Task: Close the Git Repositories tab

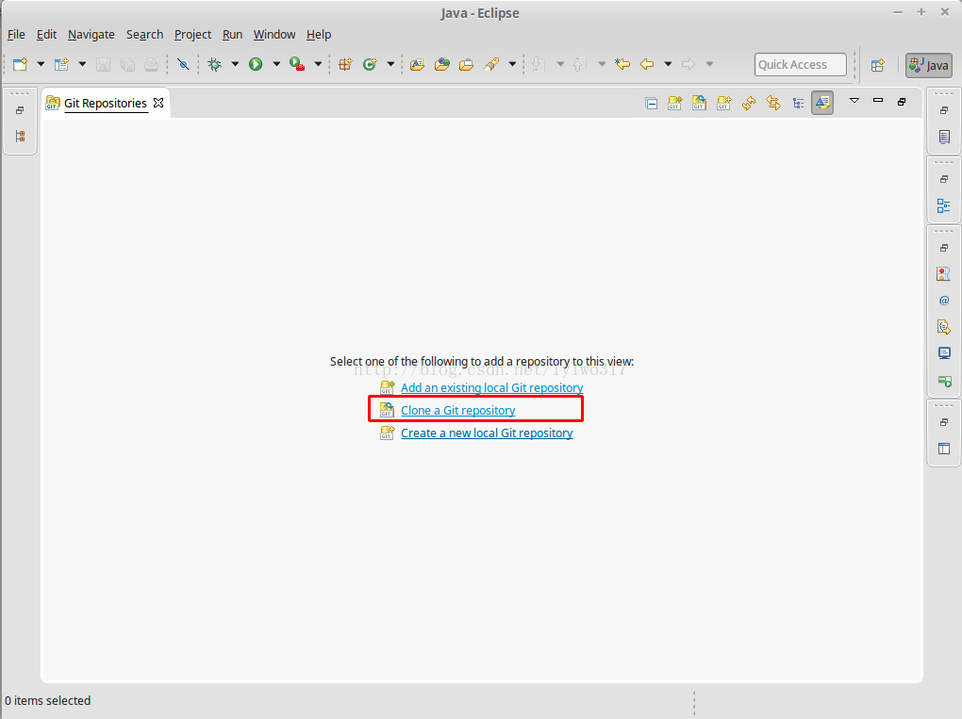Action: (x=158, y=103)
